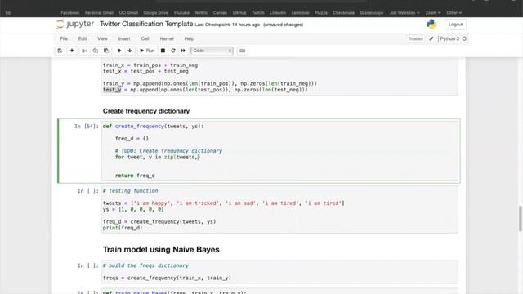Click the Facebook bookmark
523x294 pixels.
click(70, 13)
